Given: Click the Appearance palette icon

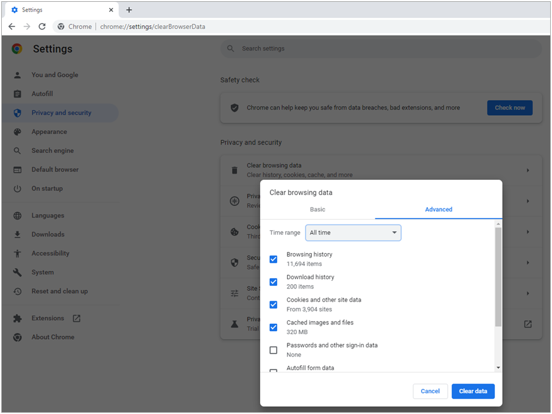Looking at the screenshot, I should 17,132.
